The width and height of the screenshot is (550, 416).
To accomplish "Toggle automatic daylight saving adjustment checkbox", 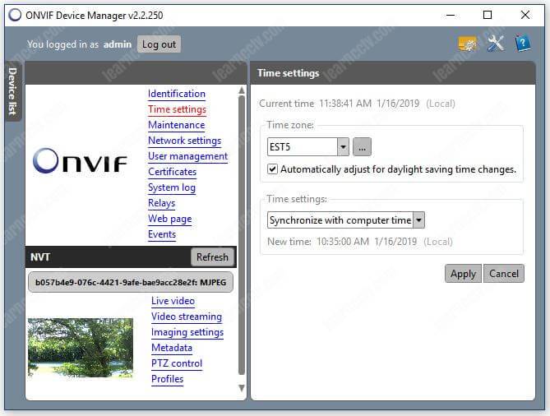I will (272, 169).
